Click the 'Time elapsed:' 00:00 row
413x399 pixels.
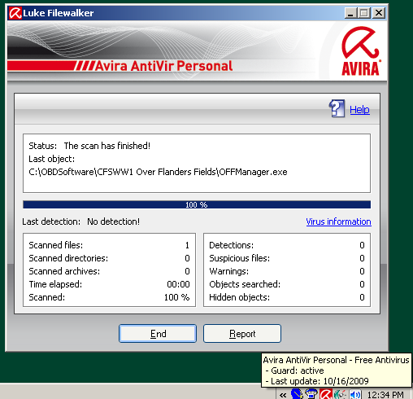click(109, 284)
